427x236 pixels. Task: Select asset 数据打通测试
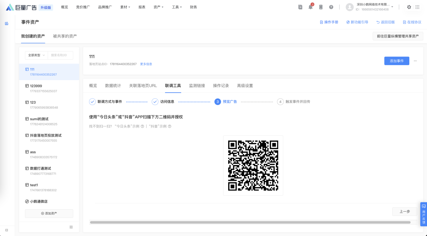pyautogui.click(x=49, y=171)
